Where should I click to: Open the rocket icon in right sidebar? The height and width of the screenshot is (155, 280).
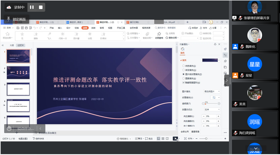click(225, 49)
